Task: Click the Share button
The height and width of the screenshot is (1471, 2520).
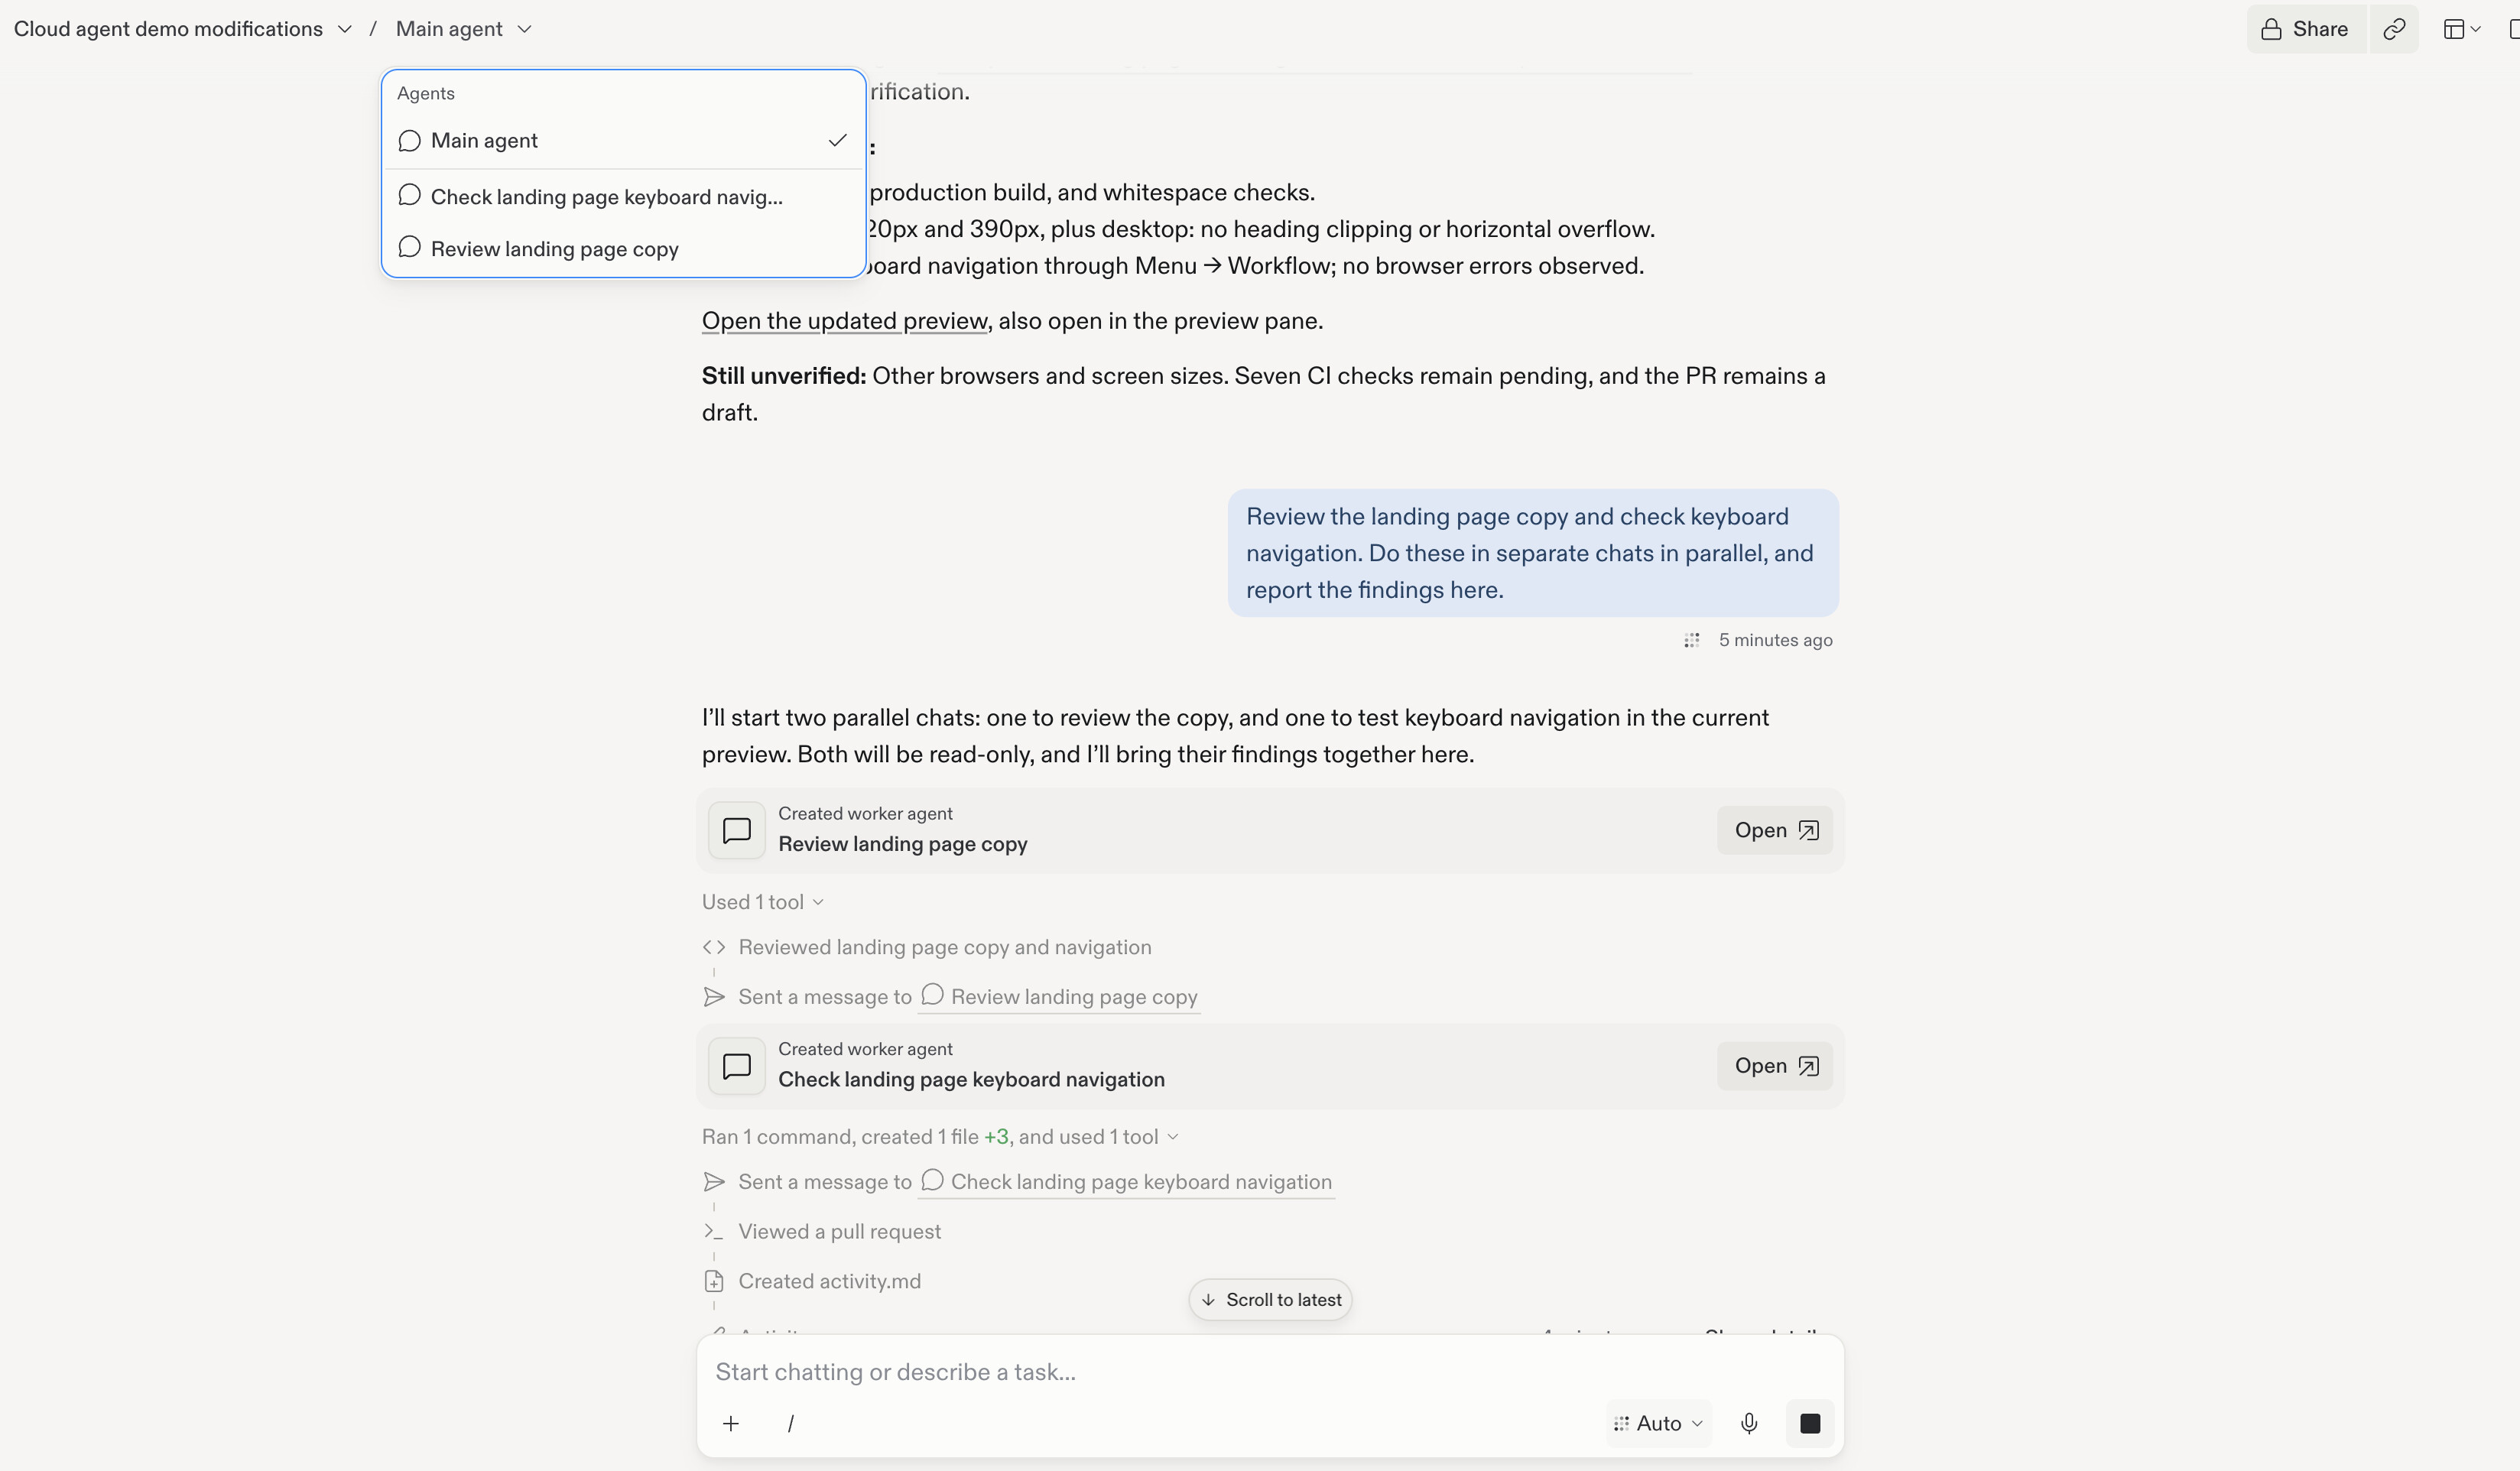Action: [2306, 29]
